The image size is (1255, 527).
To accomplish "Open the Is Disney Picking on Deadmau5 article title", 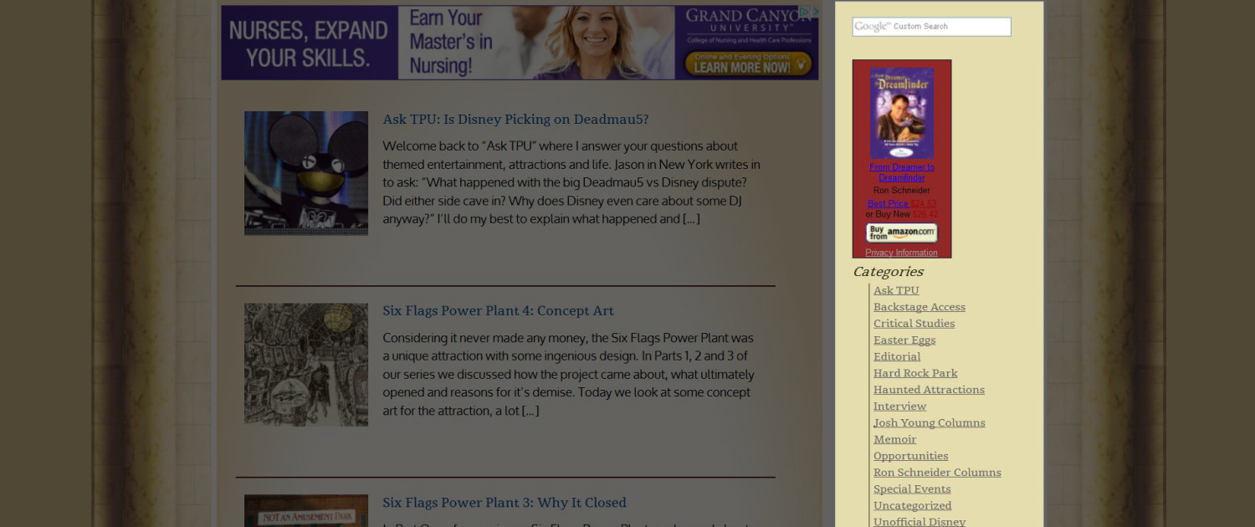I will [x=515, y=120].
